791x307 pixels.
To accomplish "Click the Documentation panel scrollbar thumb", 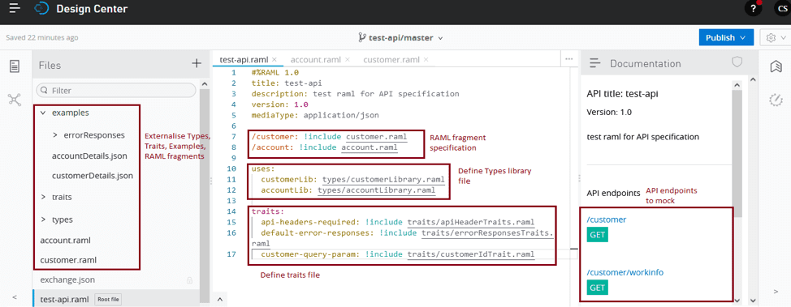I will pos(737,154).
